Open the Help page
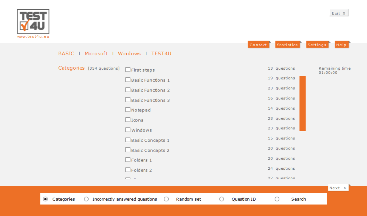 pos(341,45)
